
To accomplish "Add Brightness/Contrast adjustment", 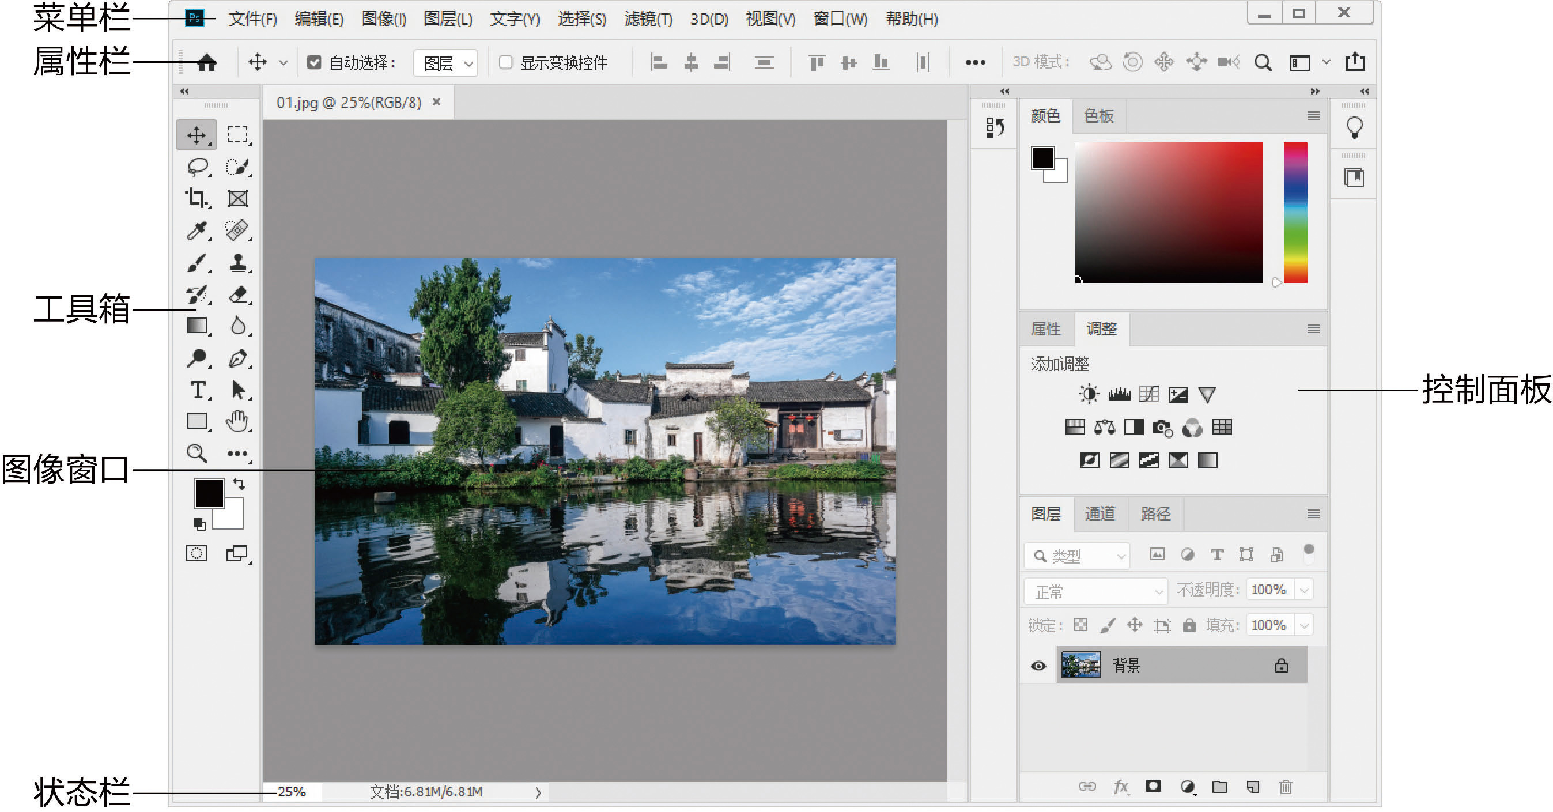I will pyautogui.click(x=1089, y=394).
